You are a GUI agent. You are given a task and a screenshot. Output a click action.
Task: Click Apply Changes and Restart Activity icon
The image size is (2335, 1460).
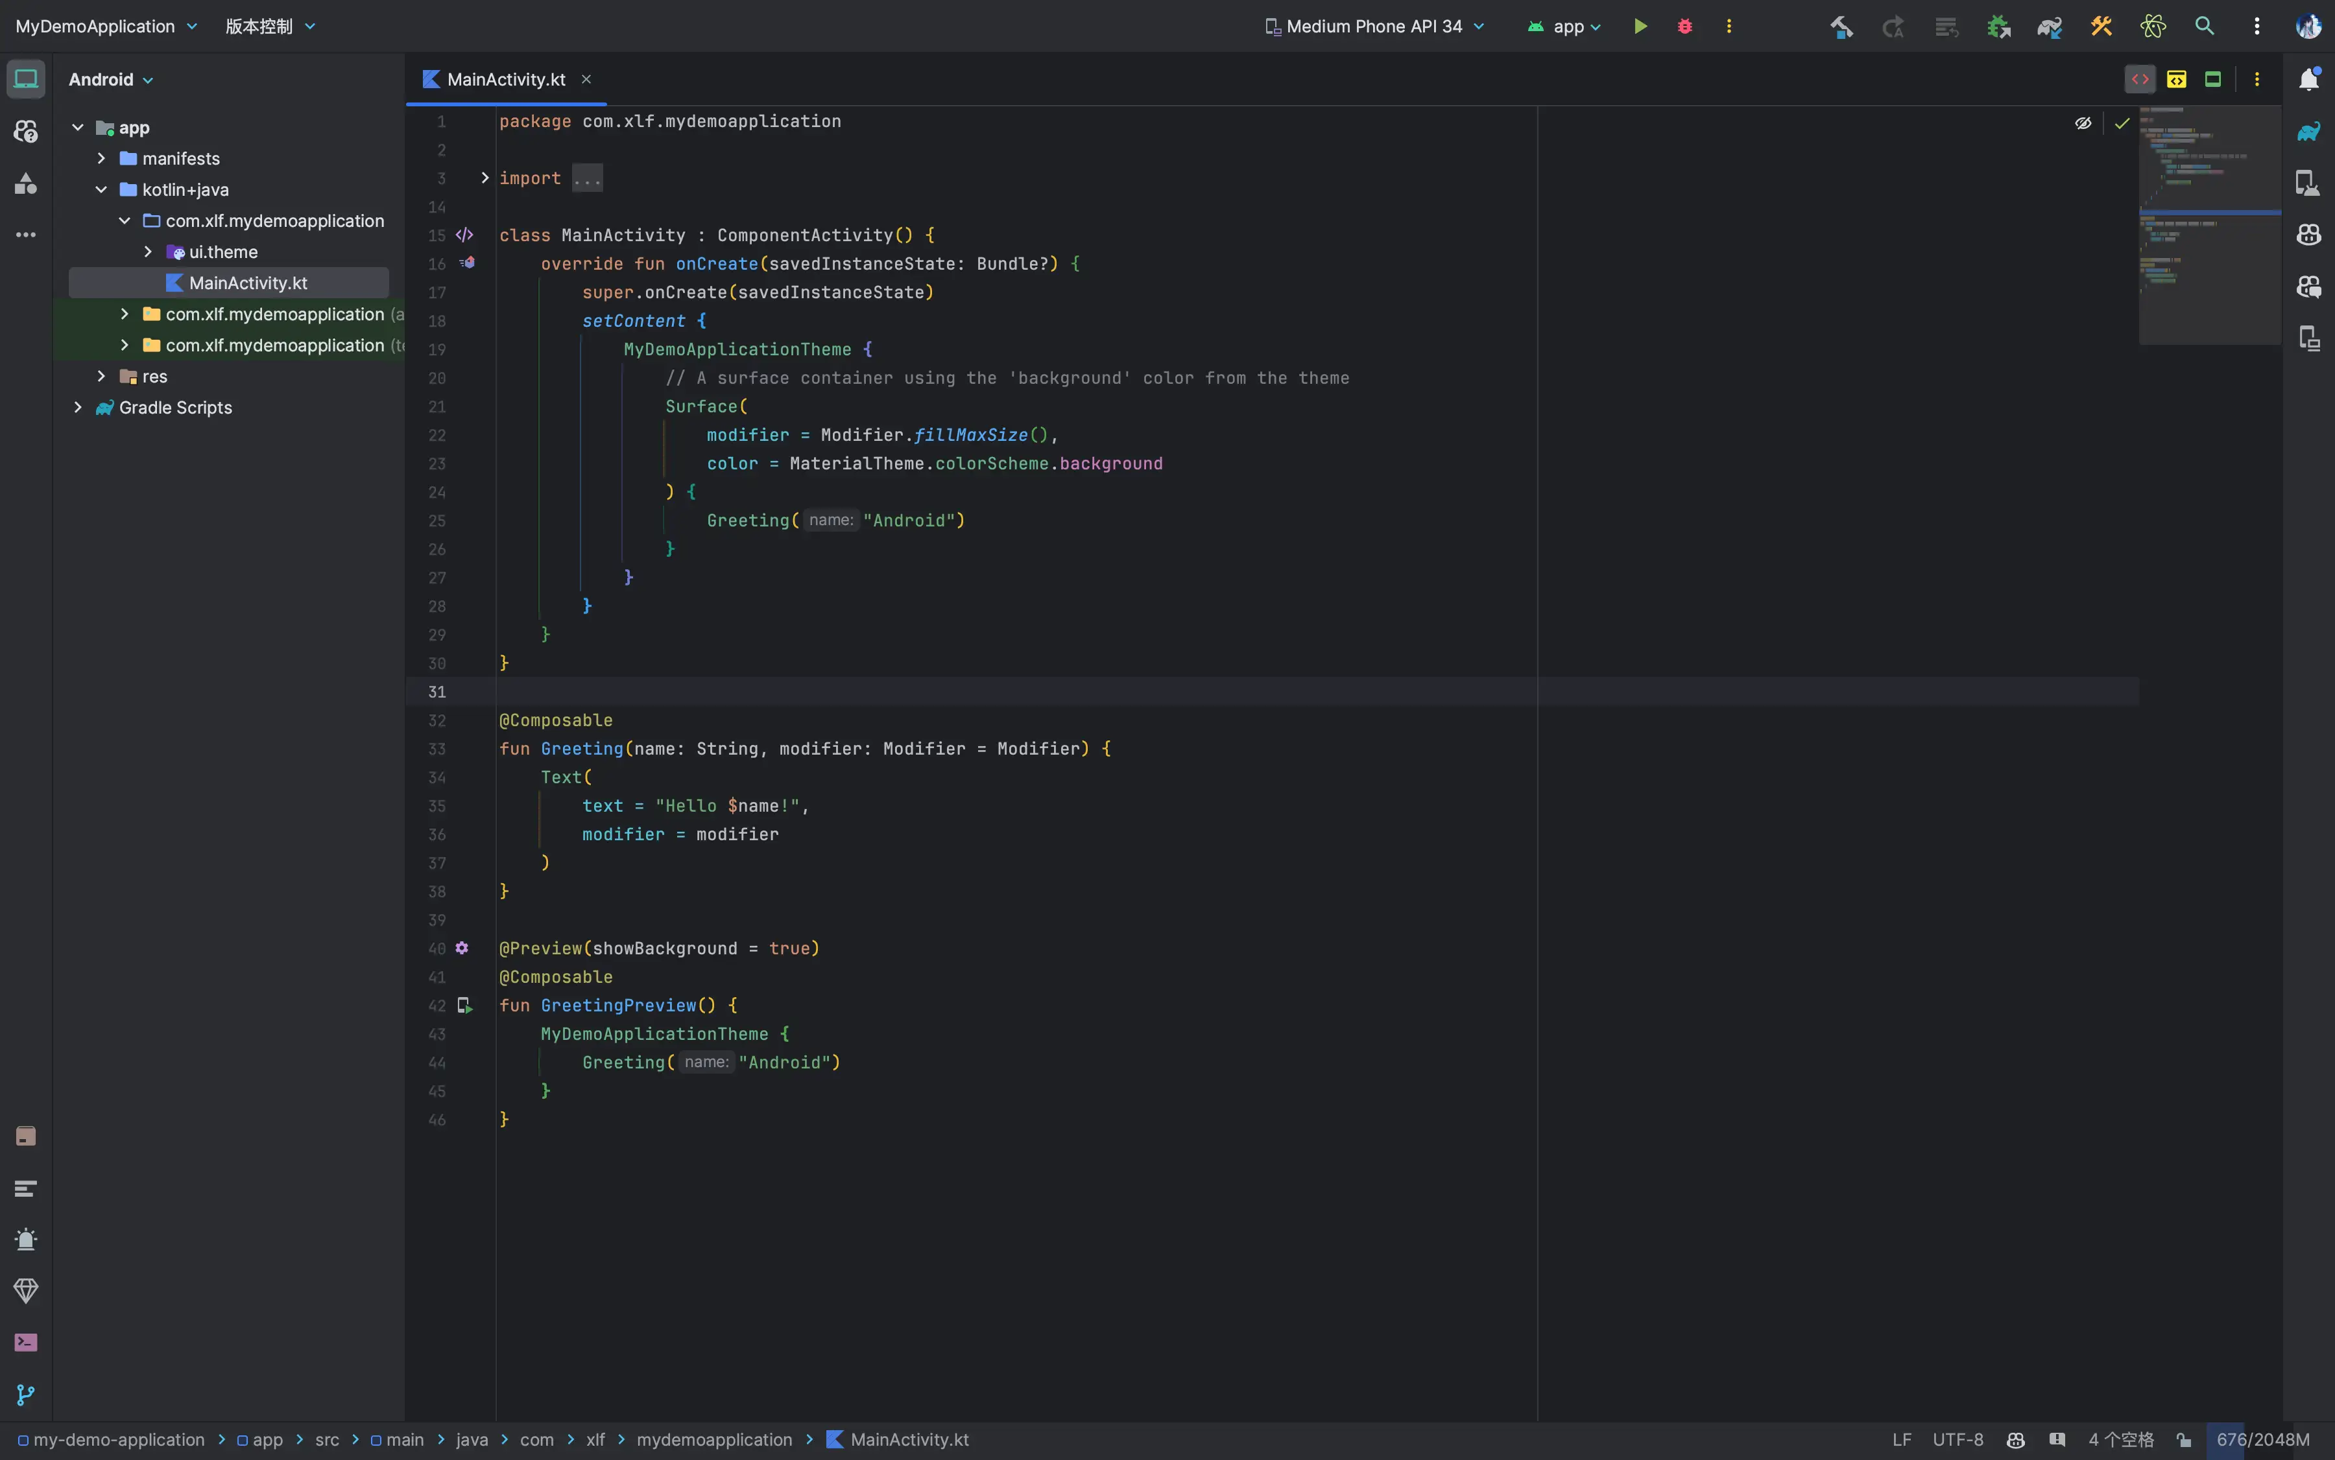tap(1893, 26)
